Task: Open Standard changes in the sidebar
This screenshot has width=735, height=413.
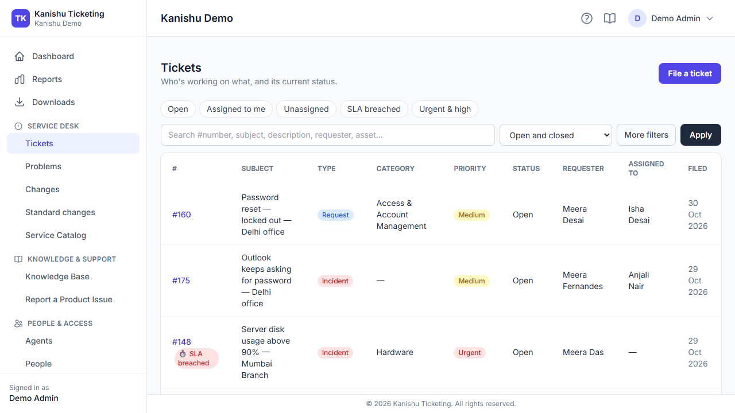Action: (73, 212)
